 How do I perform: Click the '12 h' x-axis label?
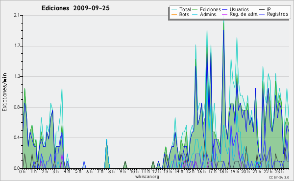pyautogui.click(x=156, y=171)
